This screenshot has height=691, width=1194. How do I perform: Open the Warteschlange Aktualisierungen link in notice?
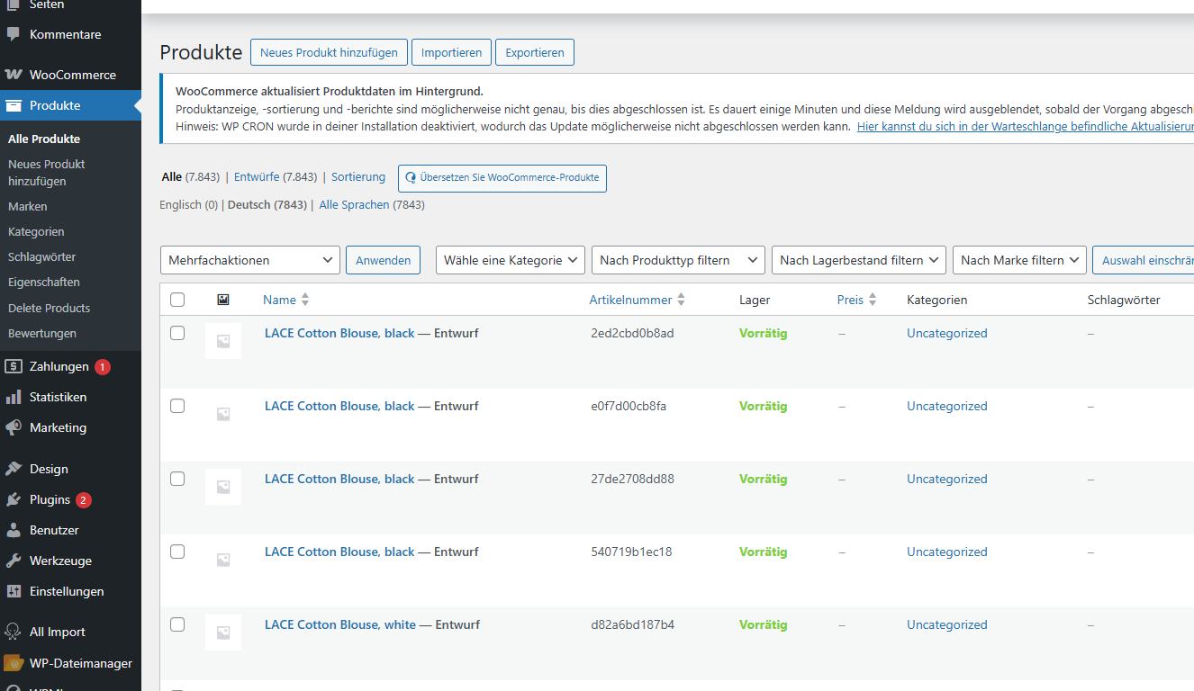[x=1026, y=127]
